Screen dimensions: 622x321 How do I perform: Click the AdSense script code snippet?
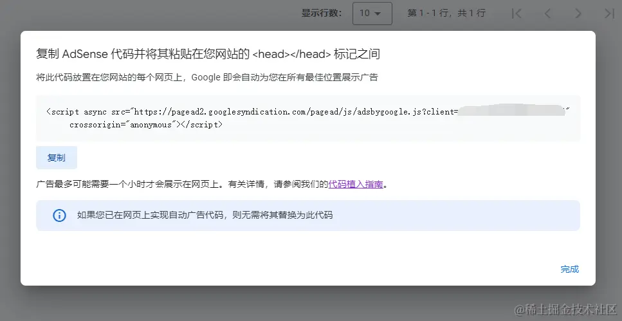(x=308, y=118)
